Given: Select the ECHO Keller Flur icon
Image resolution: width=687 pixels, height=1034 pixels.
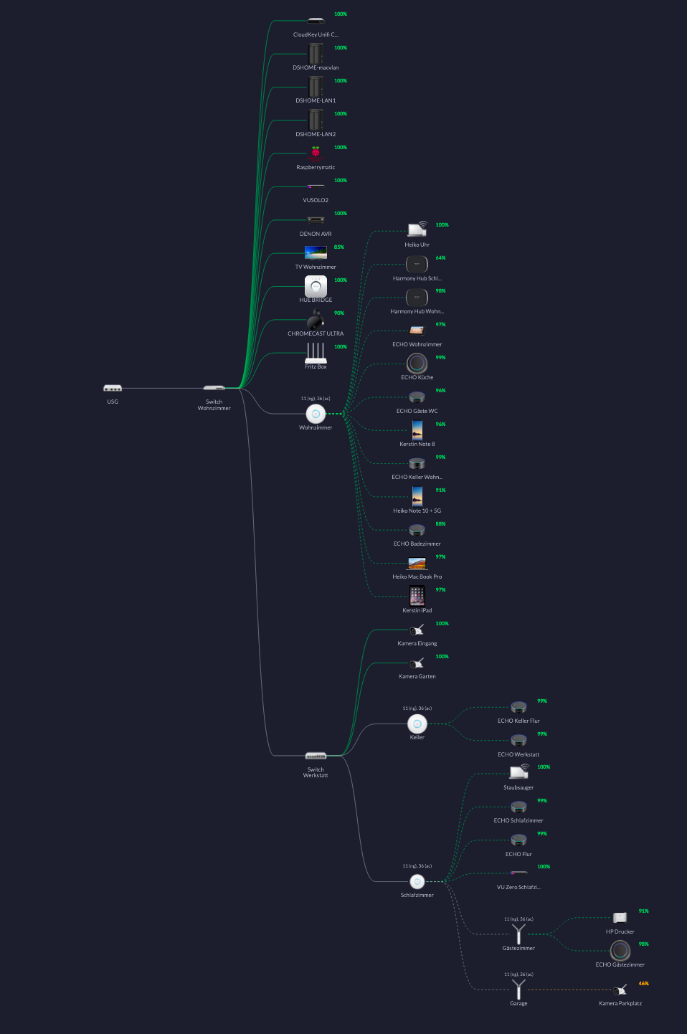Looking at the screenshot, I should click(518, 707).
